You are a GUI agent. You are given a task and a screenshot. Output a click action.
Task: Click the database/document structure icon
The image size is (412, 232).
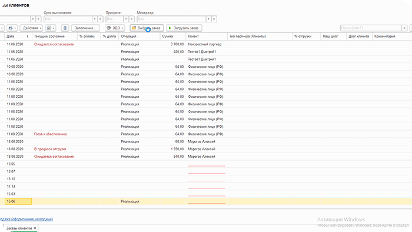point(65,28)
